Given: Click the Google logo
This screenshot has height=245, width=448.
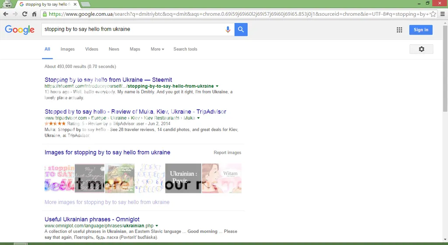Looking at the screenshot, I should 20,29.
